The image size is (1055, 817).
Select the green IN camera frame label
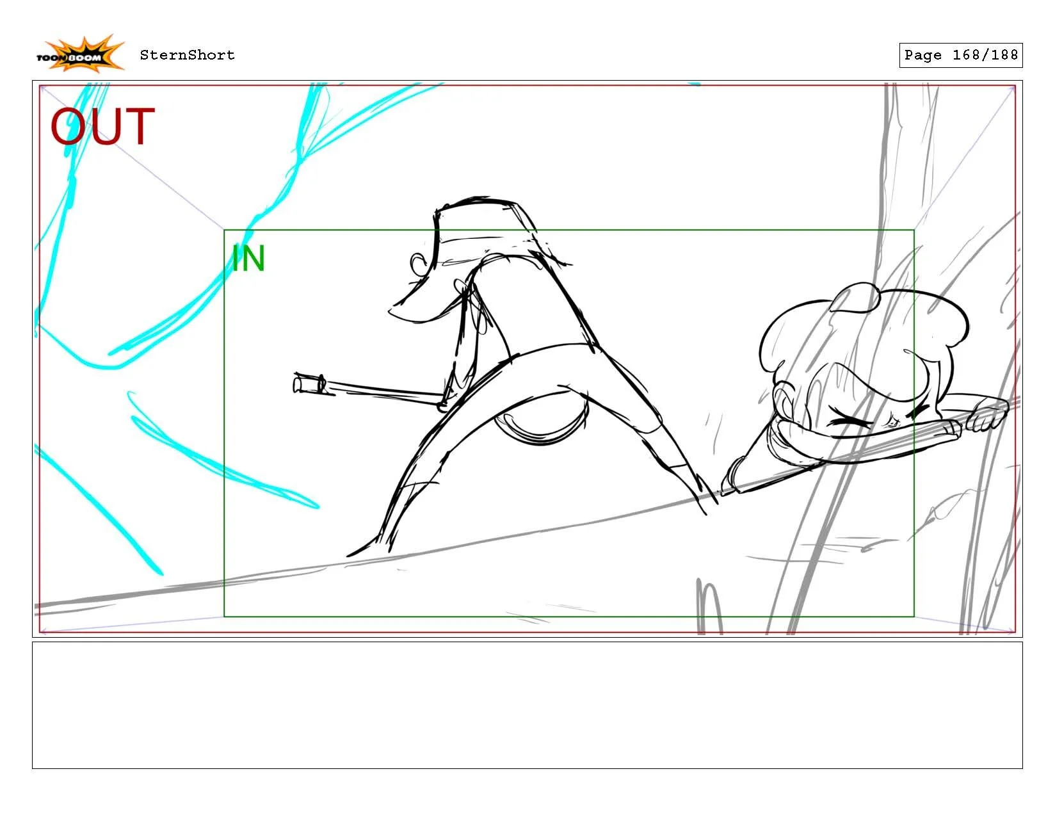click(x=250, y=259)
